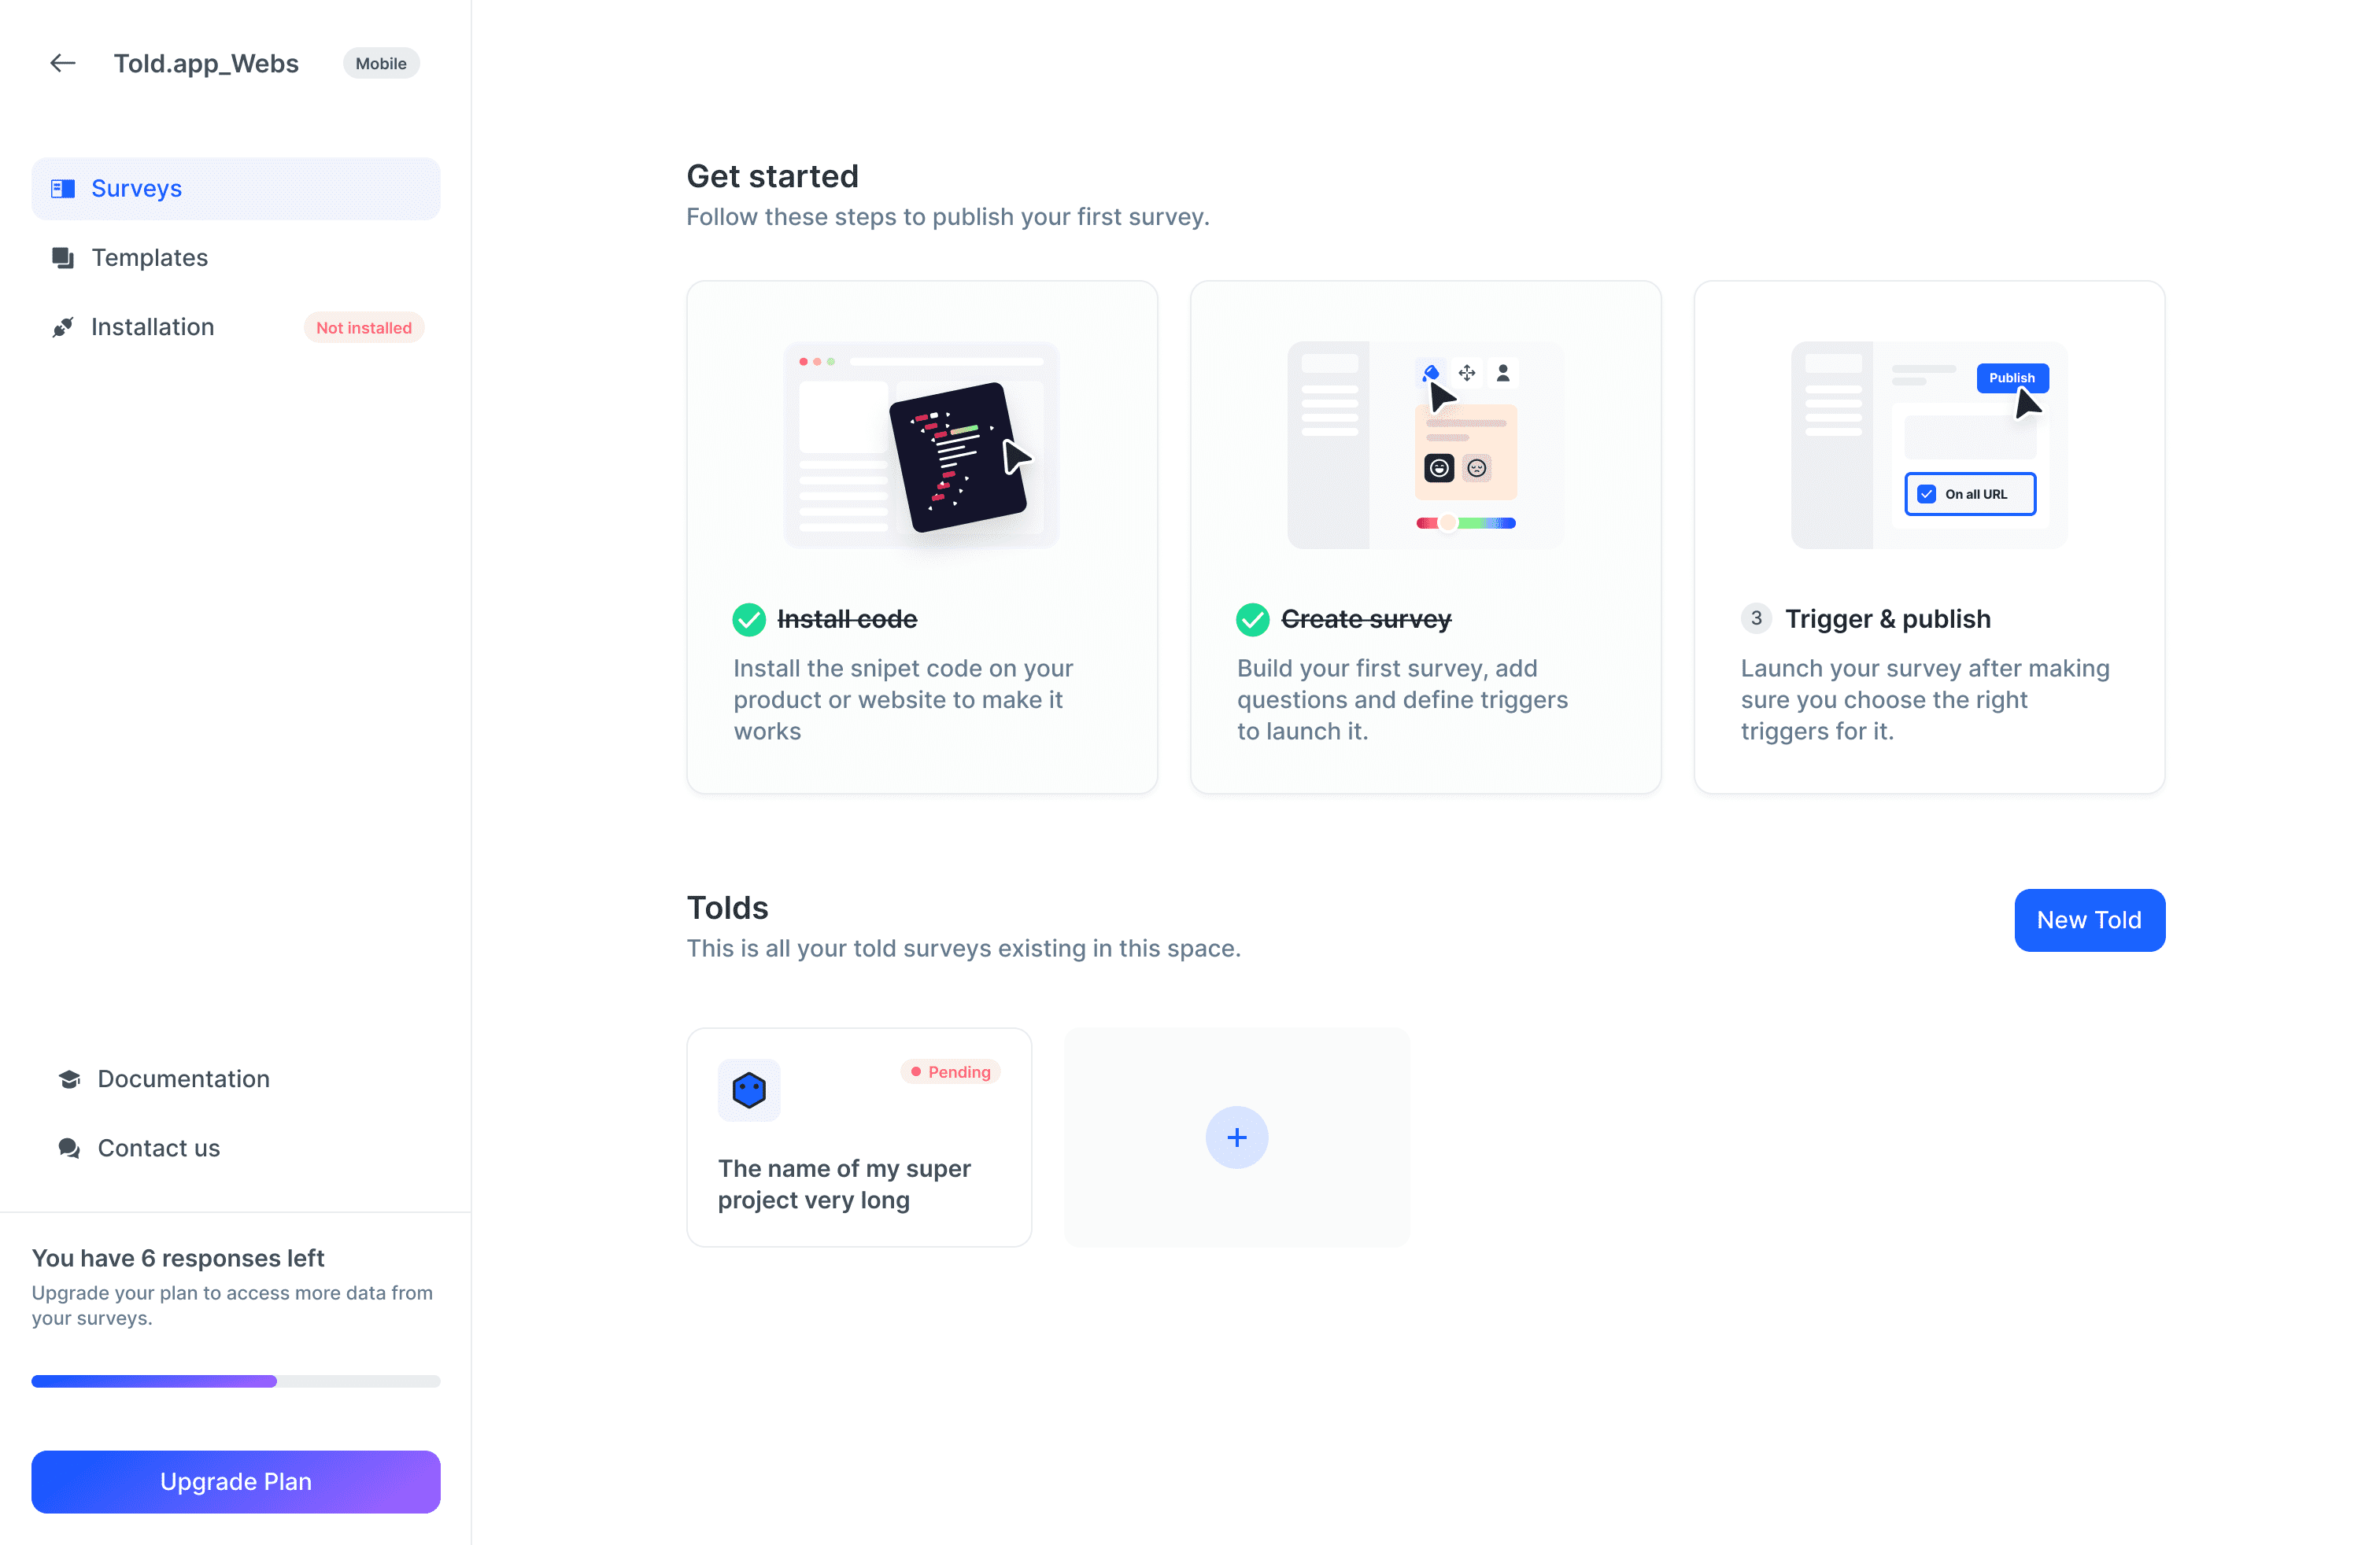
Task: Select the Surveys menu item
Action: (x=236, y=187)
